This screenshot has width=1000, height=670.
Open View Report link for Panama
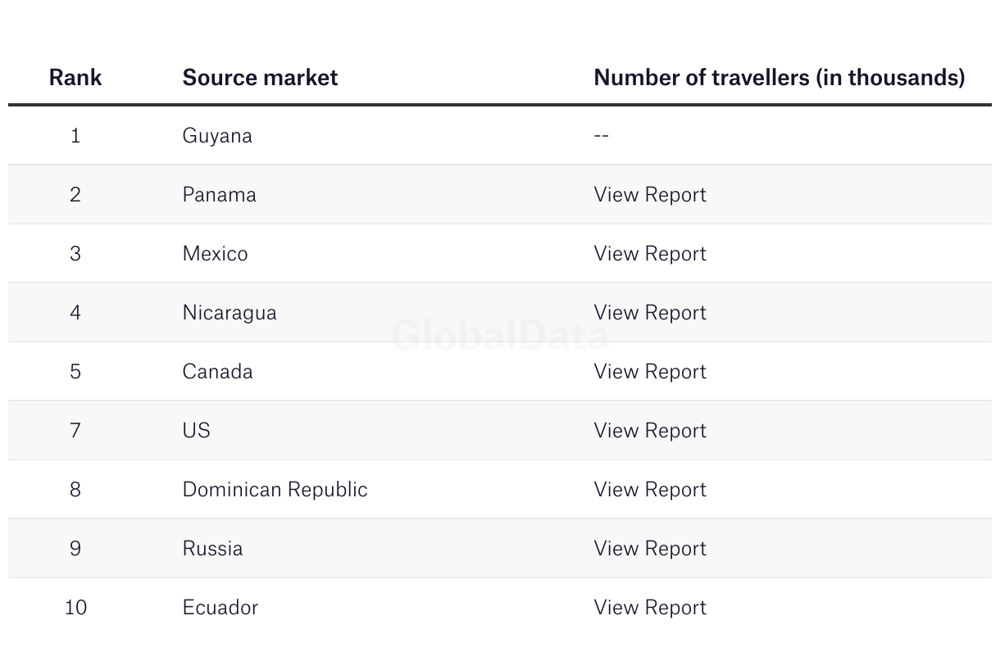click(649, 195)
